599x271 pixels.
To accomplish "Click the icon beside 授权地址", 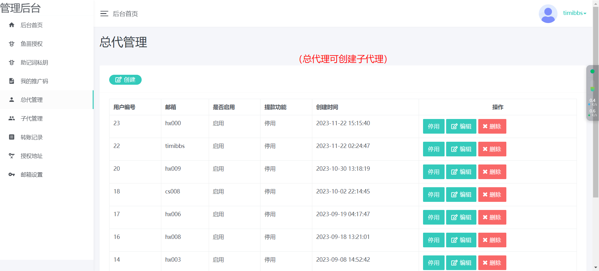I will pyautogui.click(x=12, y=156).
